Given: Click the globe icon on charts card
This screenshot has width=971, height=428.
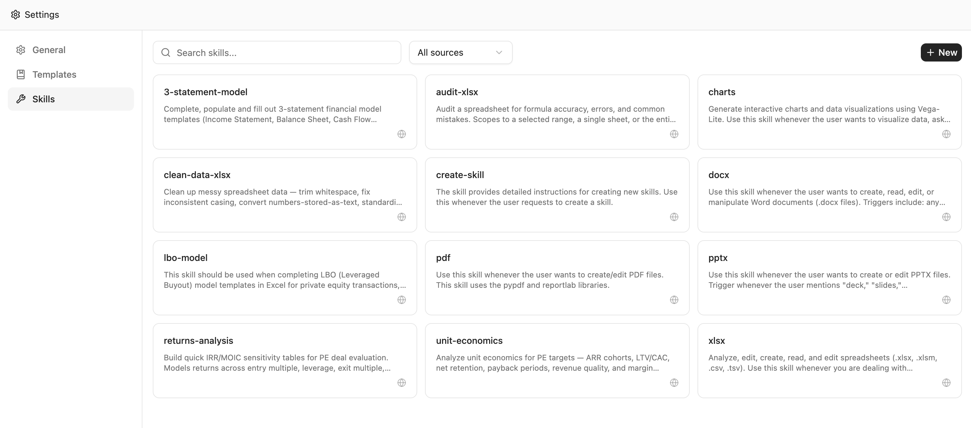Looking at the screenshot, I should coord(946,134).
